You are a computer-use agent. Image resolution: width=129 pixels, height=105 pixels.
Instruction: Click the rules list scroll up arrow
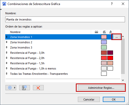123,36
